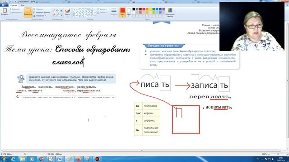Open the Paint file menu button
Image resolution: width=289 pixels, height=162 pixels.
(4, 5)
